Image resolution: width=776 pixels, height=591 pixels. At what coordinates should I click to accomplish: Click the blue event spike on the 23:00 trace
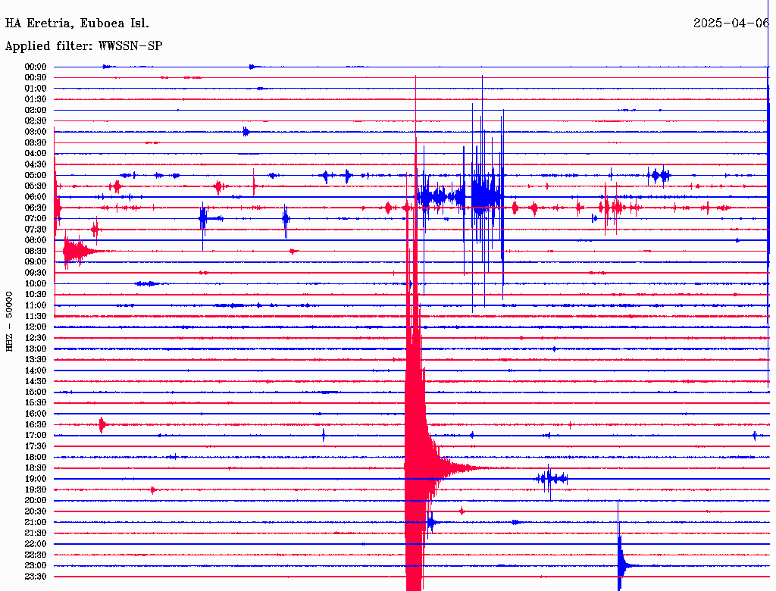tap(621, 565)
